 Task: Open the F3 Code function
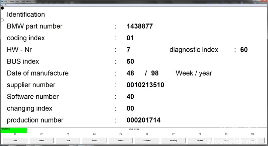pos(68,140)
